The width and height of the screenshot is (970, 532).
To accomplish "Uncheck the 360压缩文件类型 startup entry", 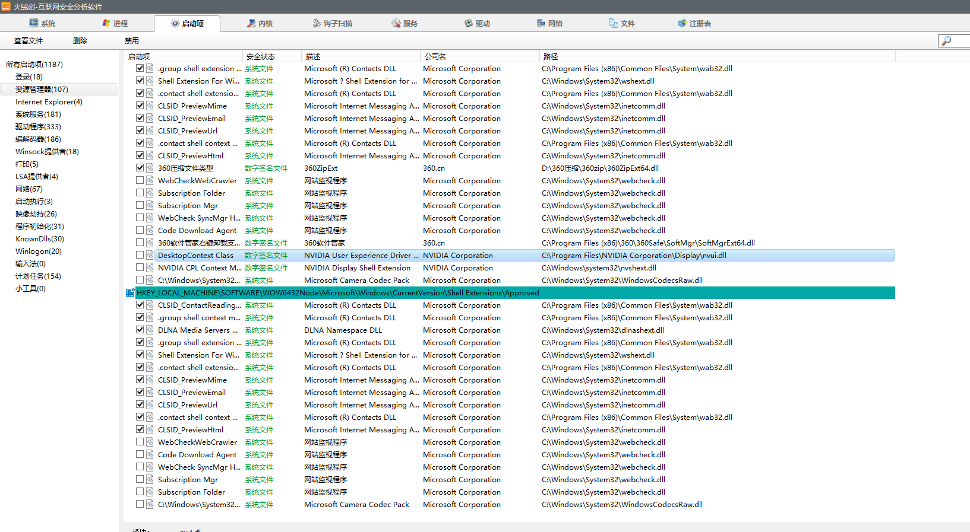I will [x=140, y=168].
